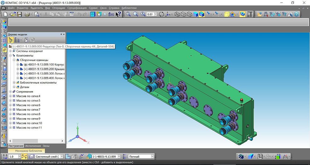Click the Менеджер библиотек button

click(29, 151)
